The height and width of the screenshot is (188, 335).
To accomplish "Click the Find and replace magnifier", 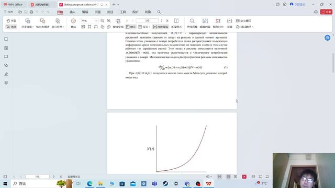I will click(x=192, y=21).
